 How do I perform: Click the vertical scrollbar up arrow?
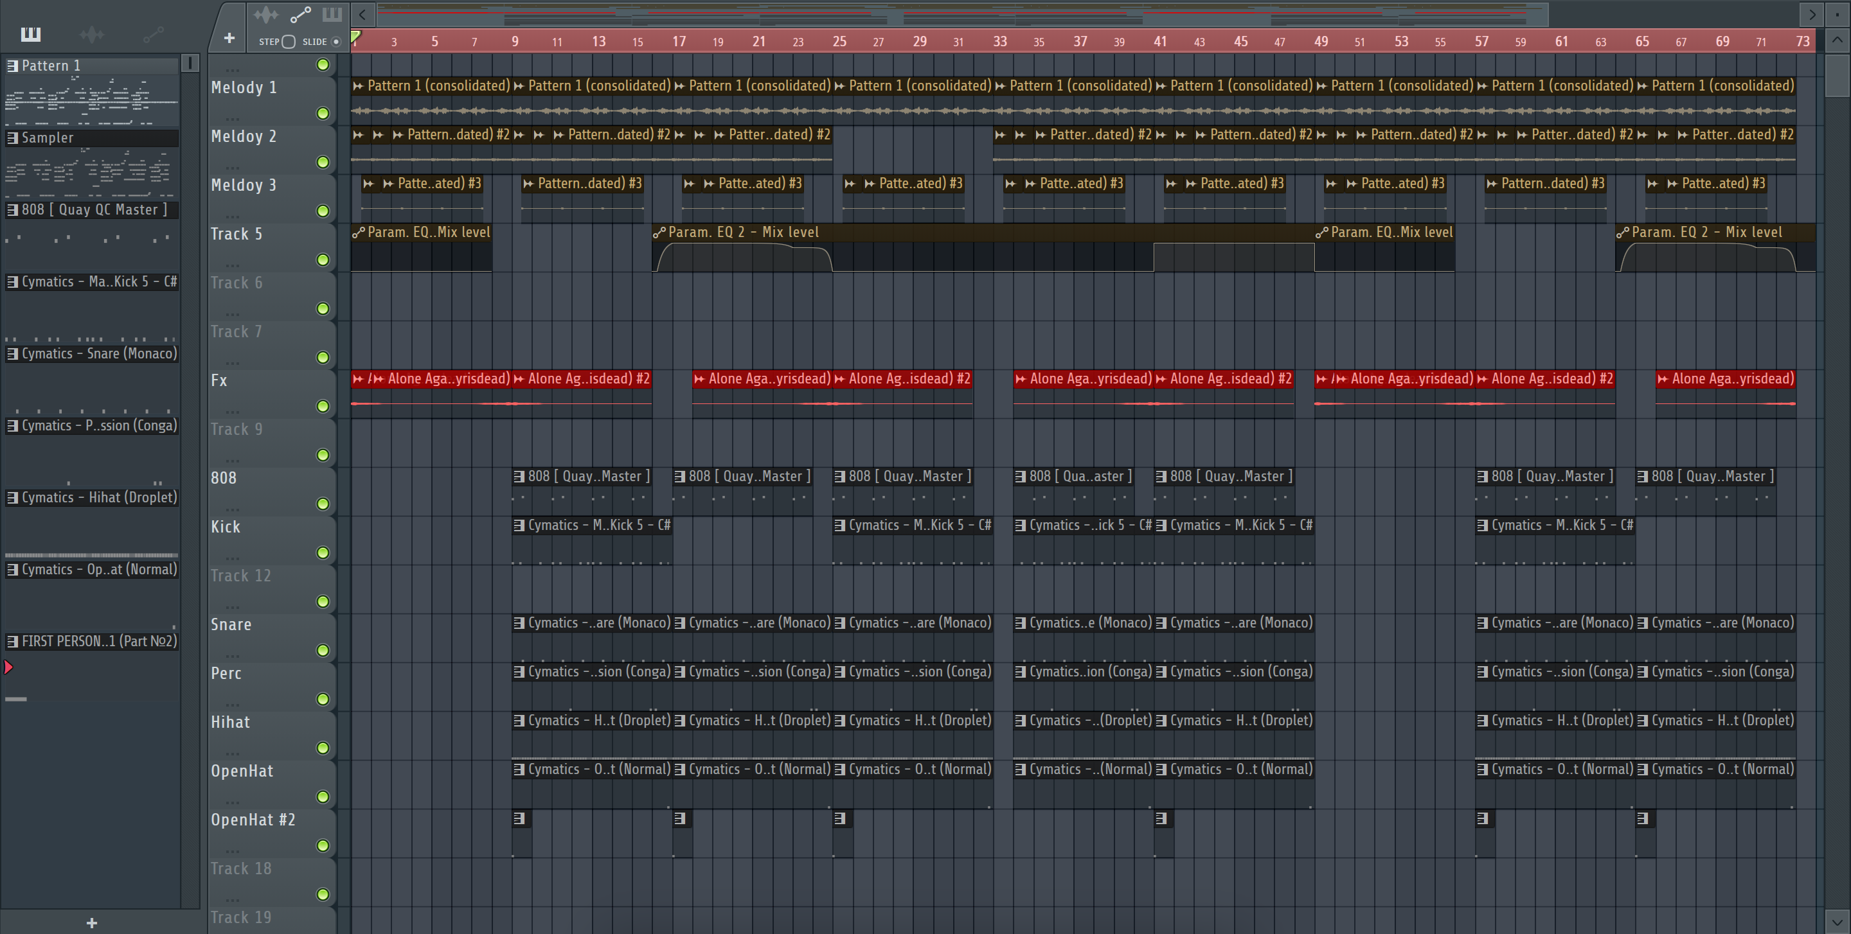tap(1838, 39)
